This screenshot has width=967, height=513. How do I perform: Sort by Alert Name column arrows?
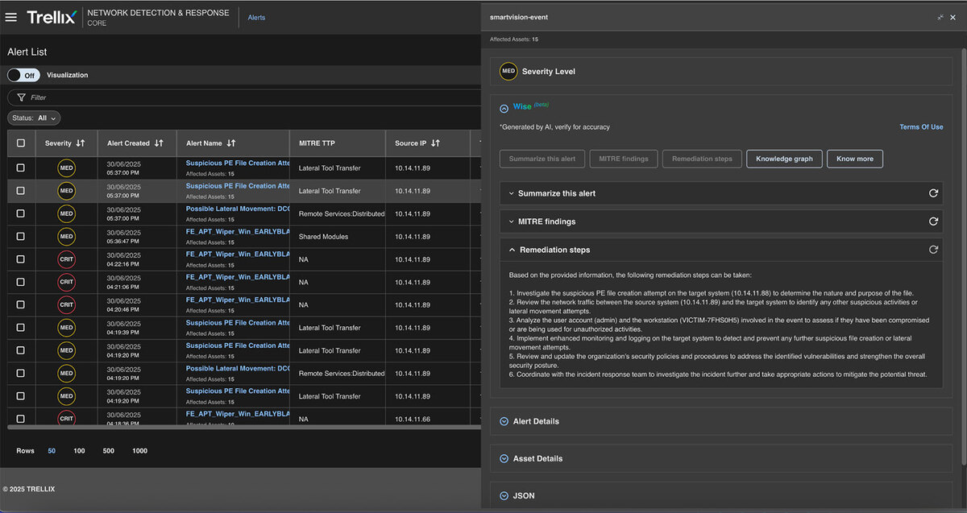pos(231,143)
